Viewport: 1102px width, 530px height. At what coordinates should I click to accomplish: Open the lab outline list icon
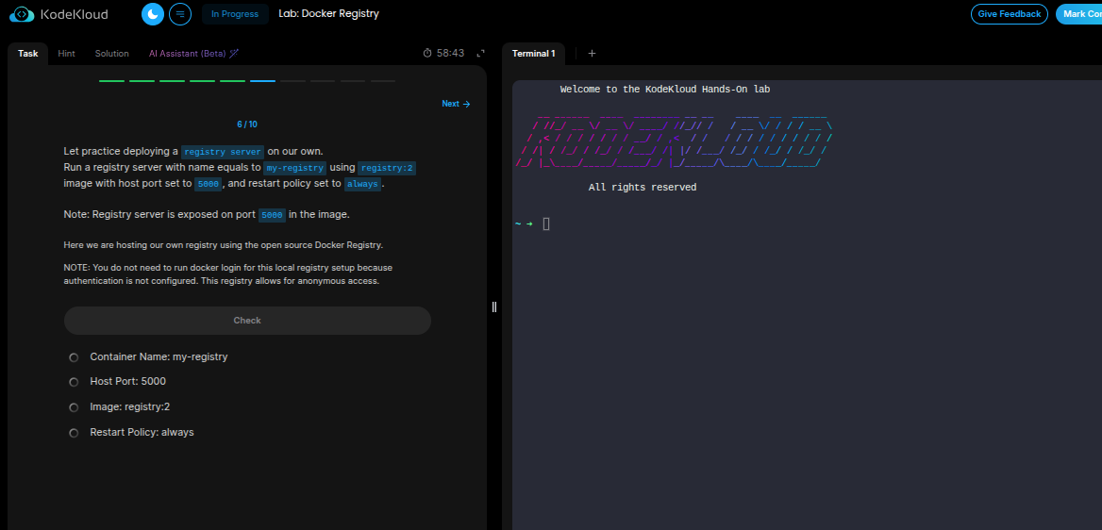tap(180, 13)
